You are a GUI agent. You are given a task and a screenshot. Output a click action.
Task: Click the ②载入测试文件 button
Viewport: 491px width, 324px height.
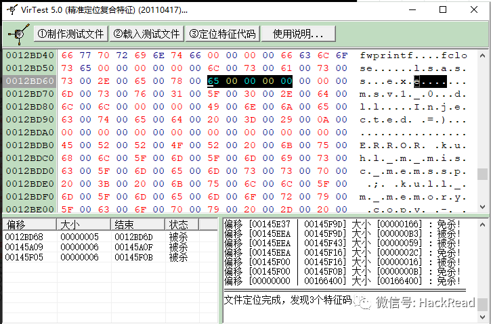click(x=146, y=34)
